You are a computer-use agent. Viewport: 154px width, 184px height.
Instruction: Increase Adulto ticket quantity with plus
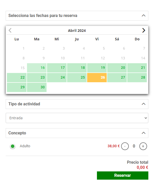[x=143, y=146]
